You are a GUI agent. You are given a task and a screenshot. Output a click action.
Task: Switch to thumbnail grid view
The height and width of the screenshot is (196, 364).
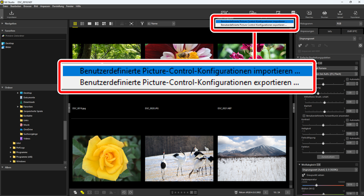pyautogui.click(x=75, y=24)
